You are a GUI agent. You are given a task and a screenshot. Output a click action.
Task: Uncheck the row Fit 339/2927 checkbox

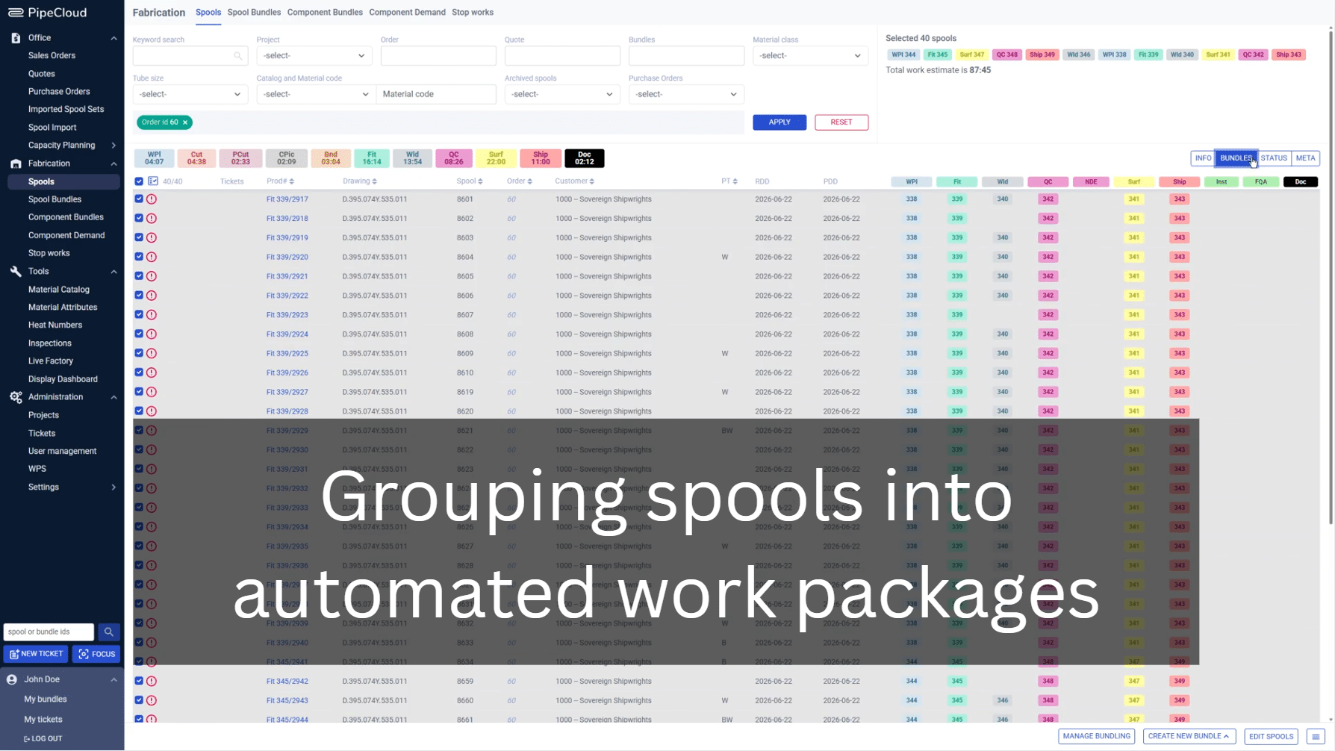139,392
